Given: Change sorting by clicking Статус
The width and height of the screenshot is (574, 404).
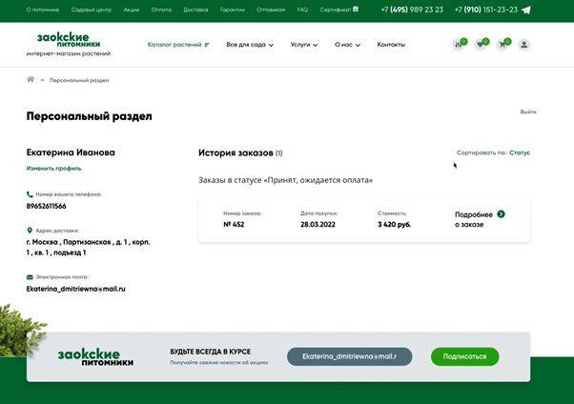Looking at the screenshot, I should tap(520, 152).
